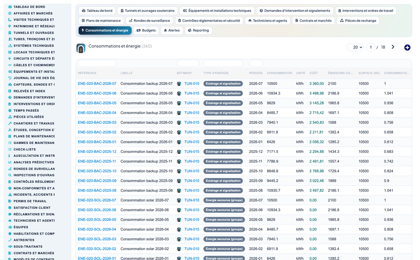This screenshot has width=420, height=260.
Task: Open page size dropdown showing 20
Action: pyautogui.click(x=355, y=47)
